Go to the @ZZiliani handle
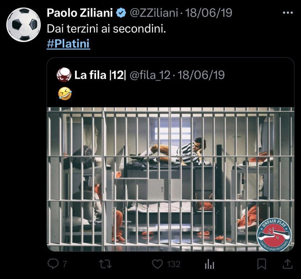 pyautogui.click(x=154, y=13)
